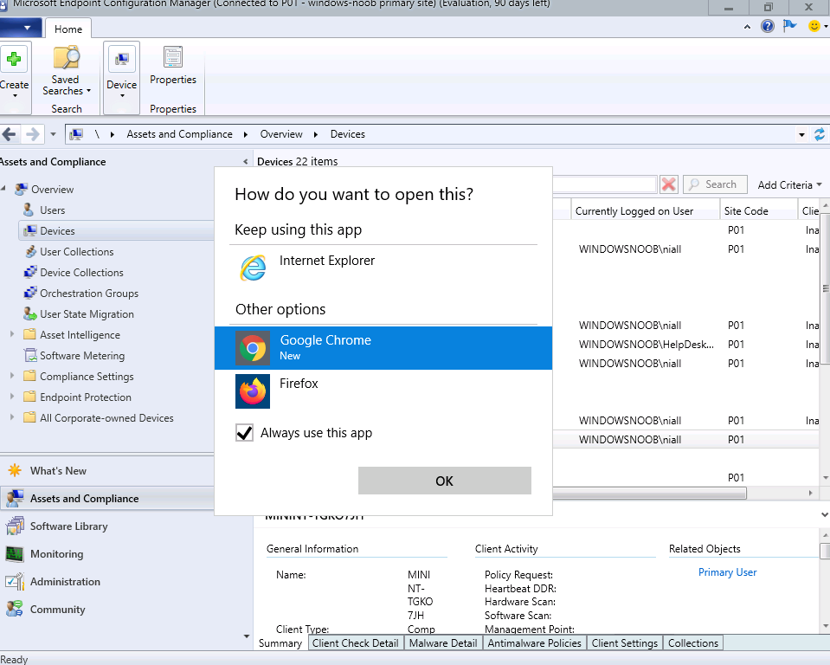This screenshot has height=665, width=830.
Task: Refresh the view with blue arrows icon
Action: point(820,134)
